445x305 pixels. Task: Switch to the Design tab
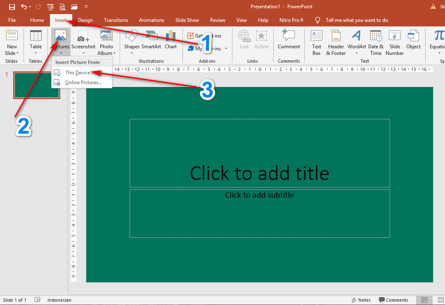click(85, 20)
